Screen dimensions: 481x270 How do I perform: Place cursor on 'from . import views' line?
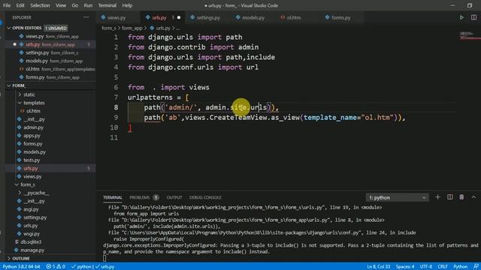[x=168, y=87]
